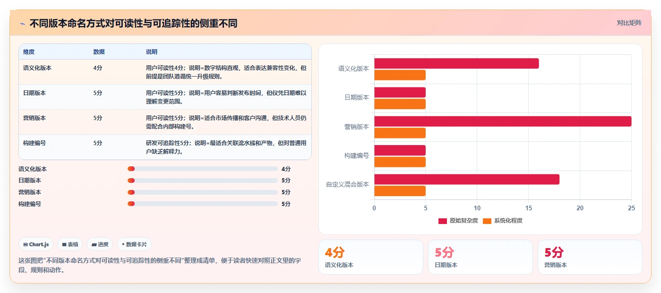This screenshot has width=661, height=293.
Task: Click the description starting 研发可追踪性5分
Action: point(226,147)
